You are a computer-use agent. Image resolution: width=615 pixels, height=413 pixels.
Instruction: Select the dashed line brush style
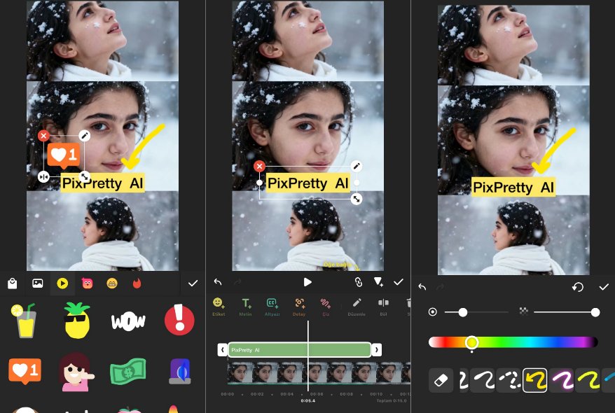pos(509,380)
